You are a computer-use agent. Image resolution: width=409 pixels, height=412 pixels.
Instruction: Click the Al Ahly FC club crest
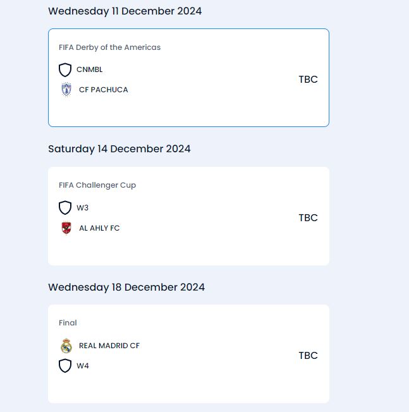[x=66, y=228]
